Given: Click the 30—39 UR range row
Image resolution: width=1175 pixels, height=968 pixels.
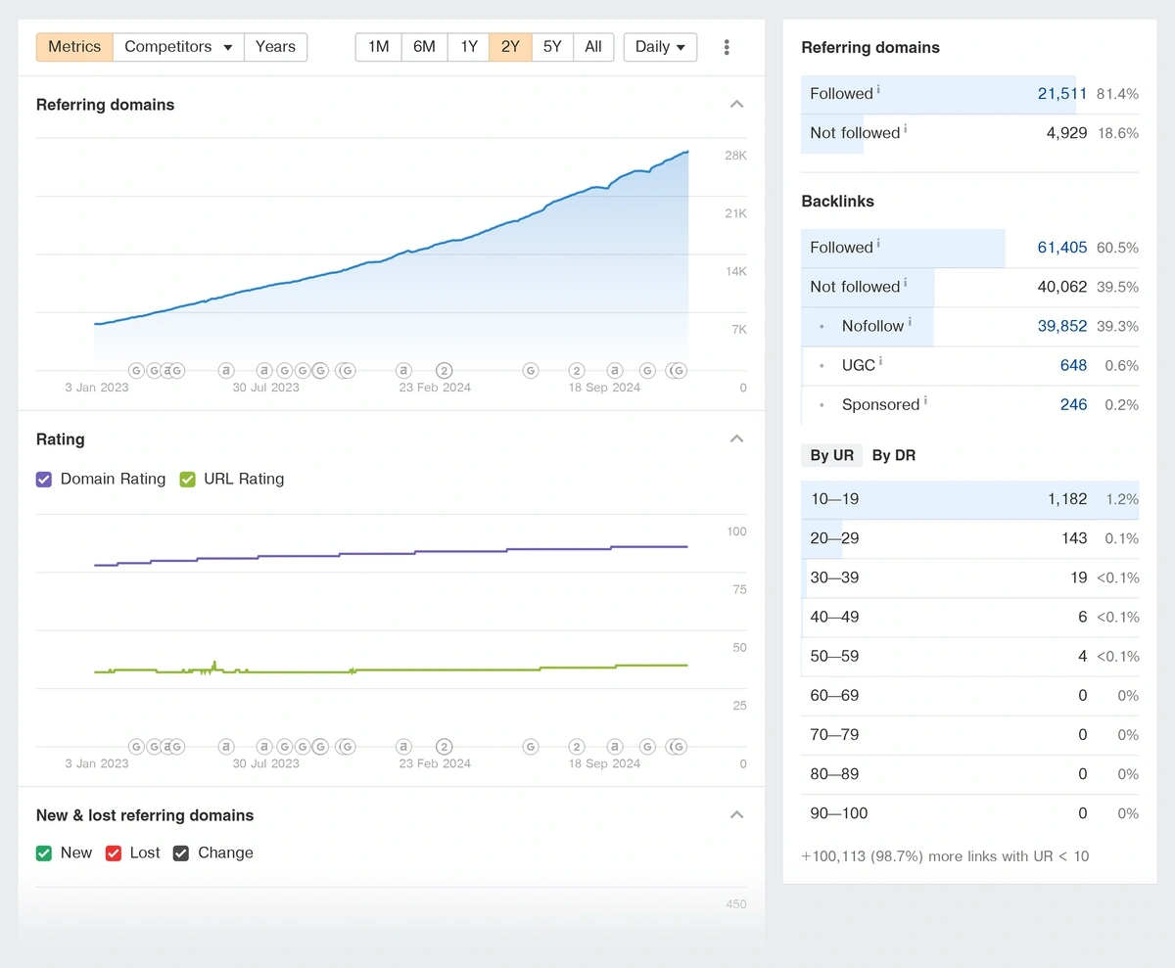Looking at the screenshot, I should (x=970, y=577).
